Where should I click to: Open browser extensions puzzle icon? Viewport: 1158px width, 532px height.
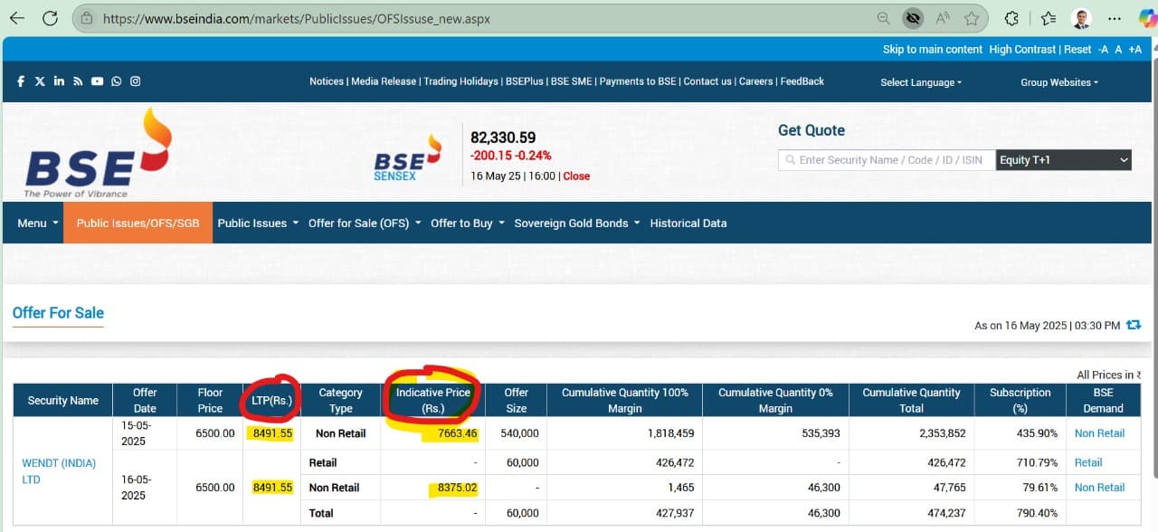pyautogui.click(x=1012, y=18)
